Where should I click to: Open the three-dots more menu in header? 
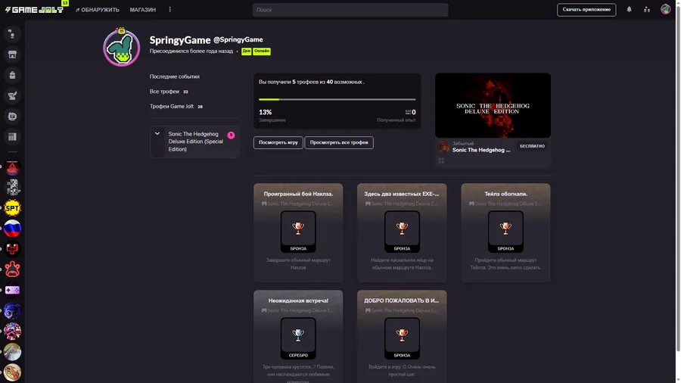[169, 10]
